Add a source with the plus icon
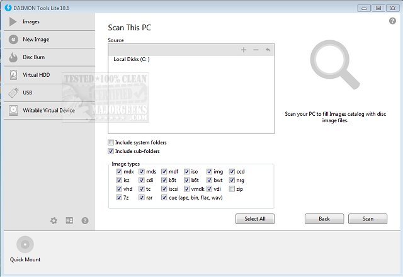The image size is (403, 277). (244, 50)
